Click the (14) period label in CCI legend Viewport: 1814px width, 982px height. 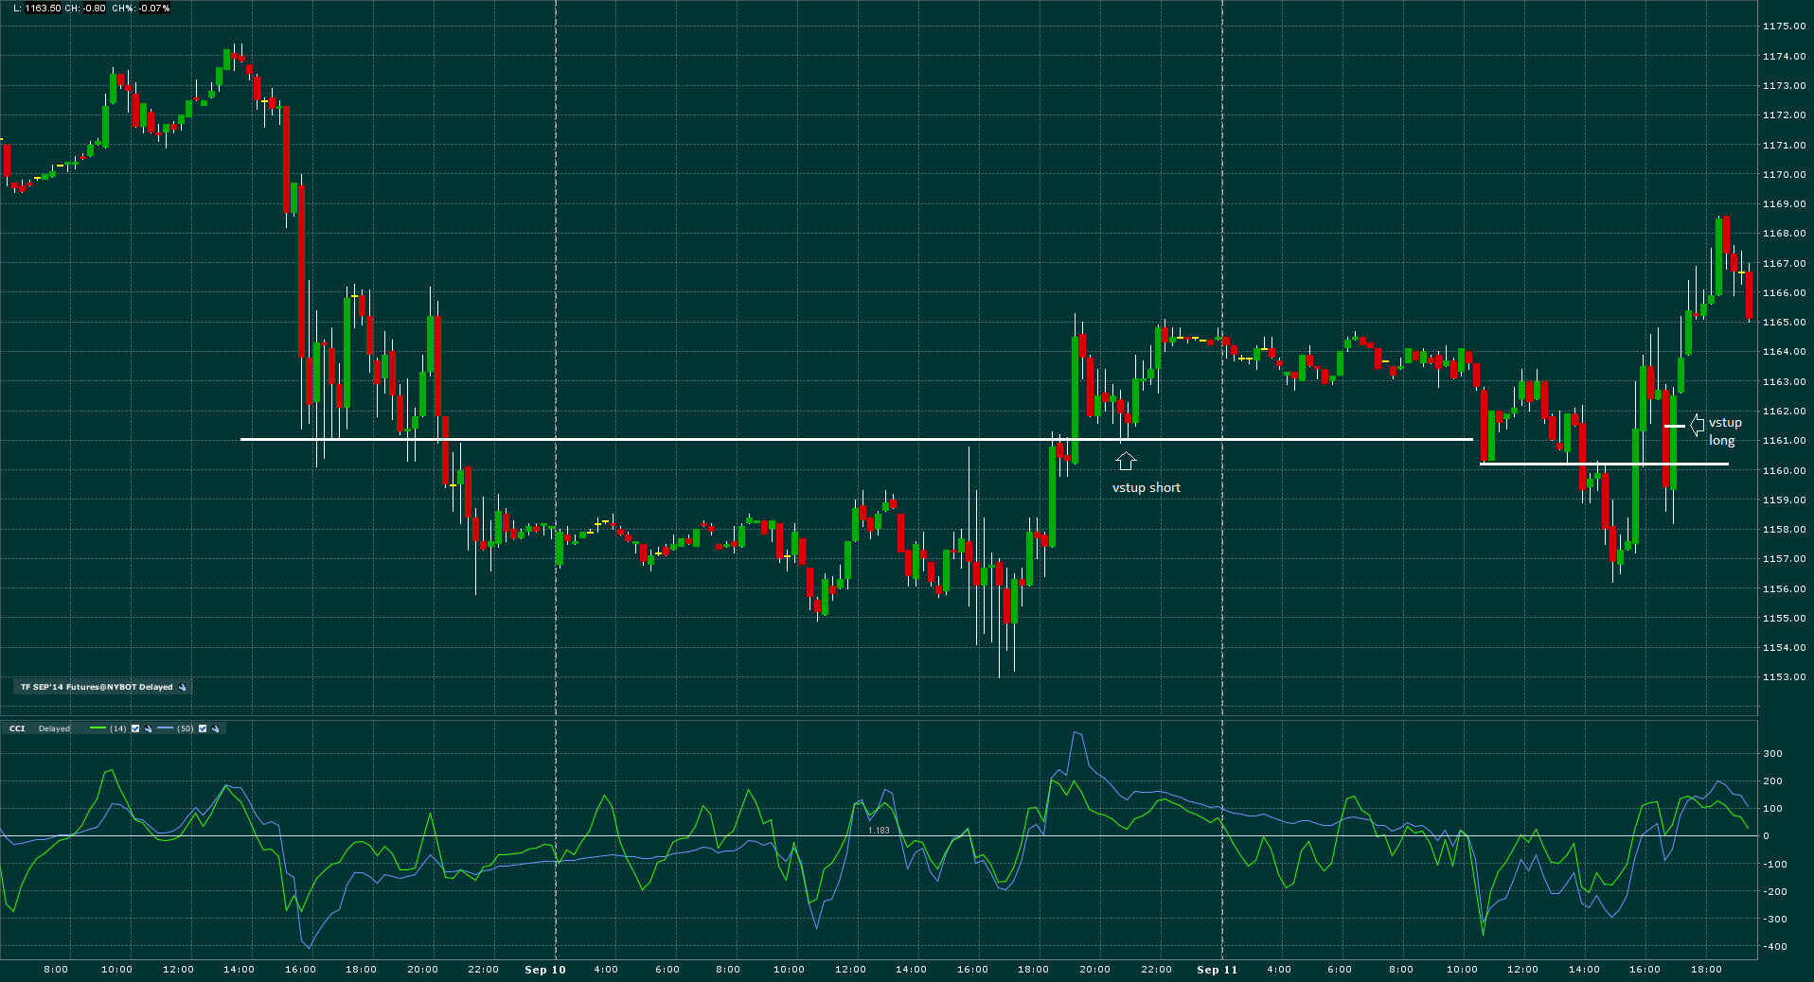[118, 728]
